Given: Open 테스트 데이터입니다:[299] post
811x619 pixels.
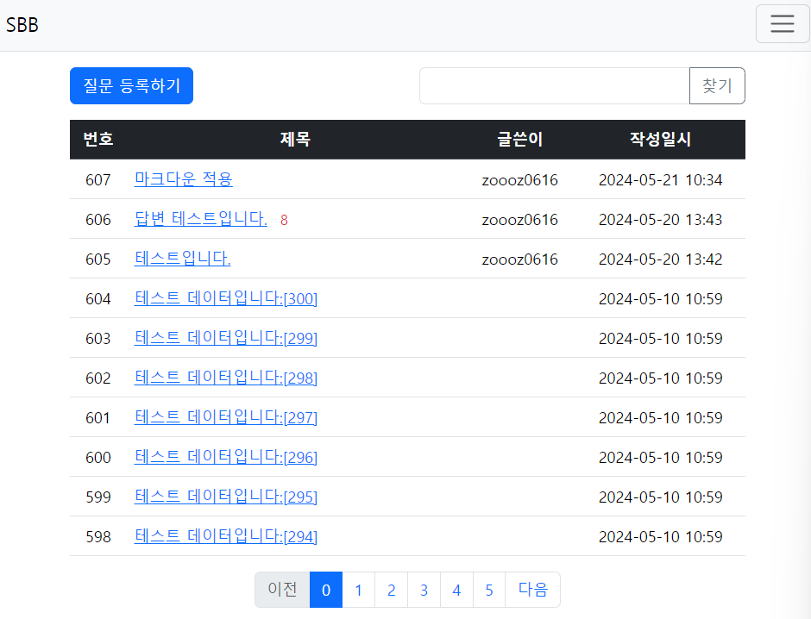Looking at the screenshot, I should pyautogui.click(x=225, y=338).
